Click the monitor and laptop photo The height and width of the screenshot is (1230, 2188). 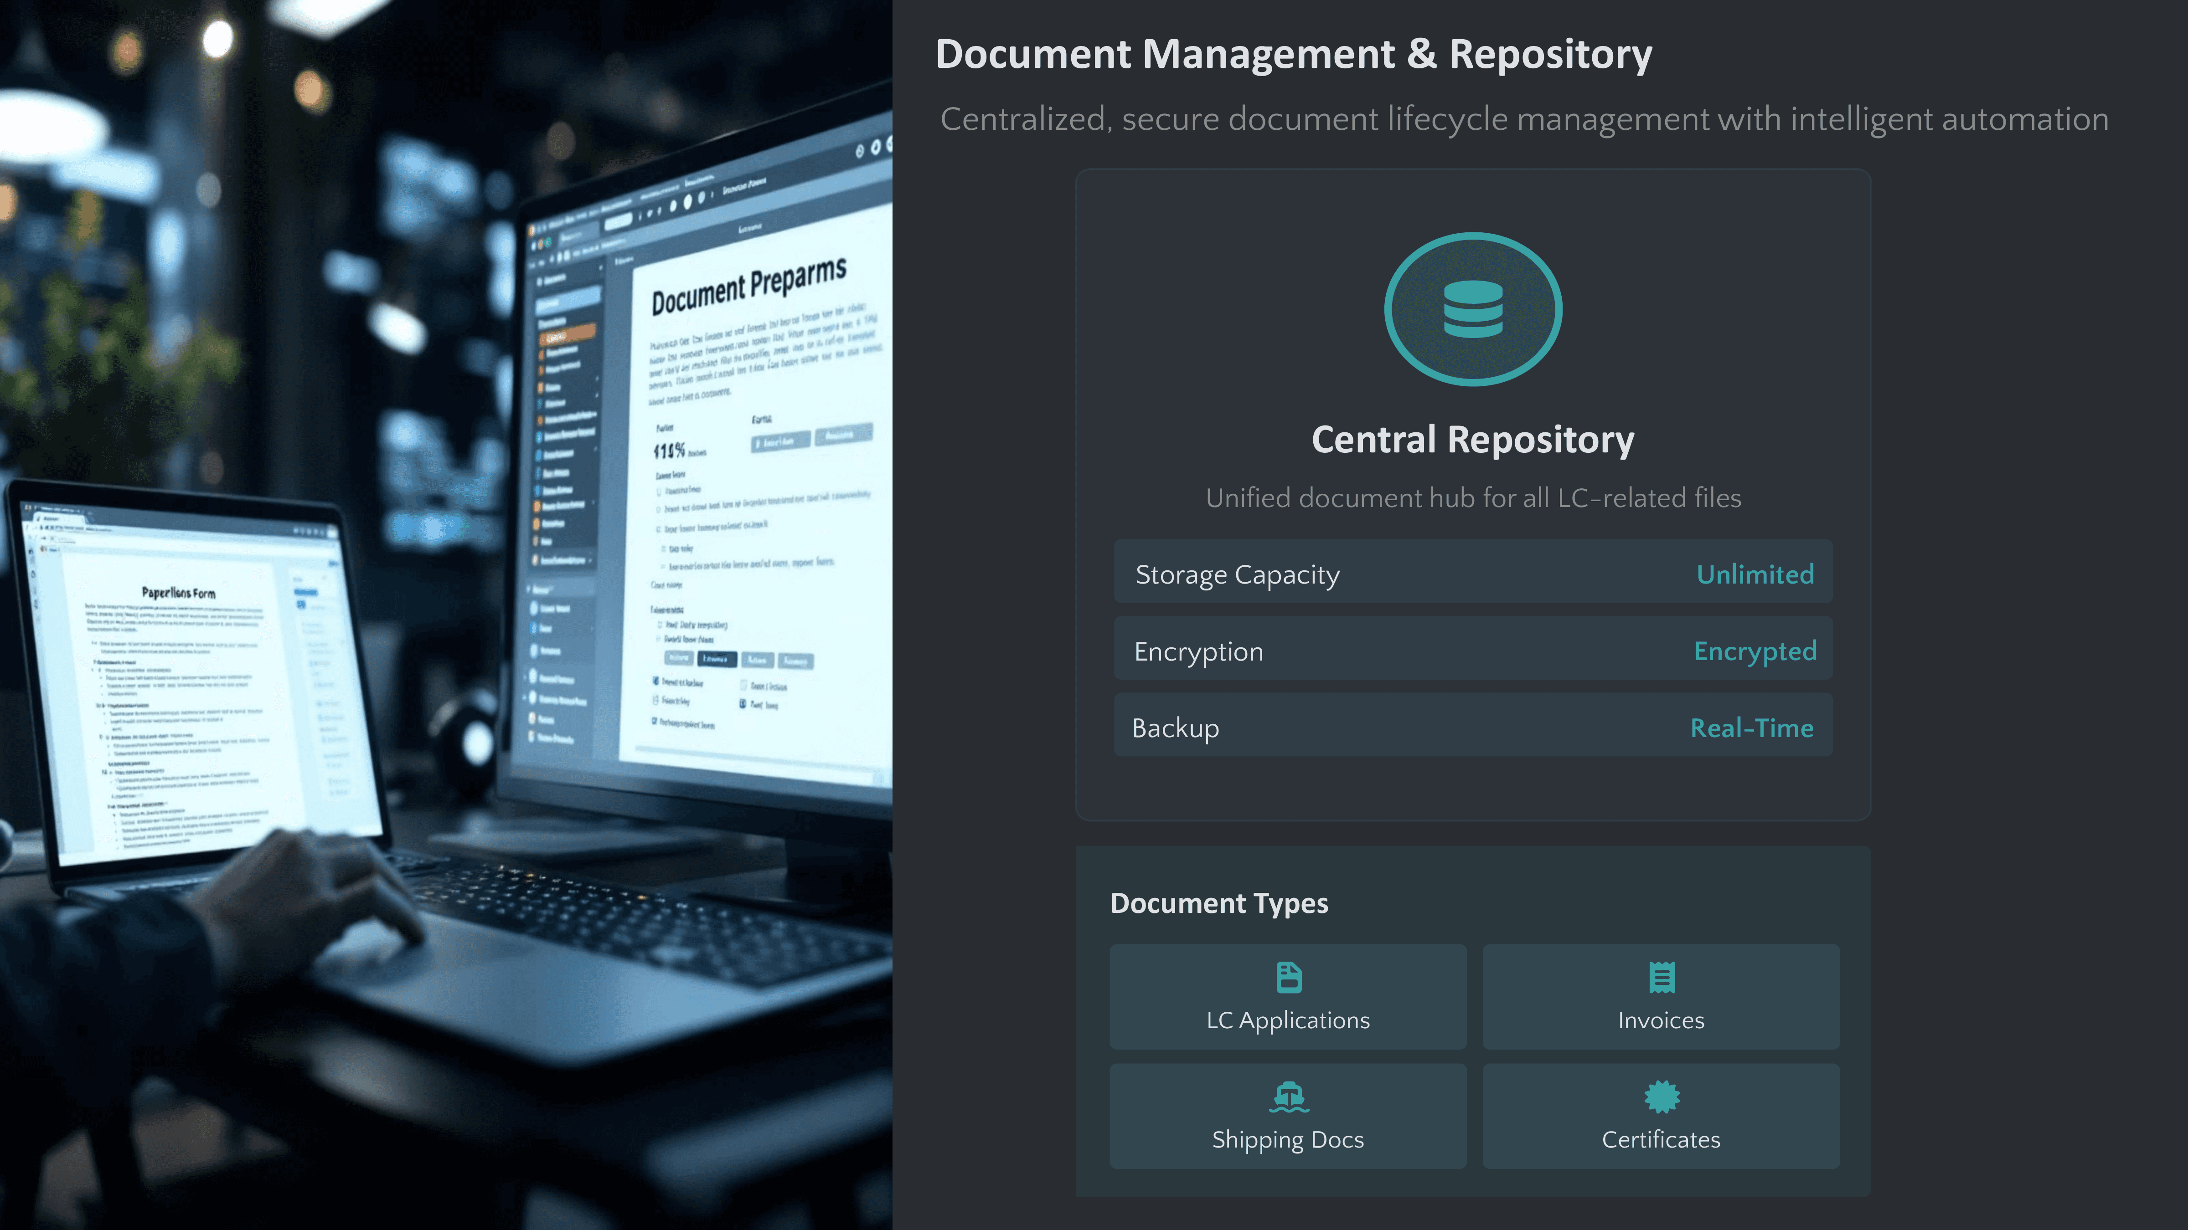click(446, 615)
